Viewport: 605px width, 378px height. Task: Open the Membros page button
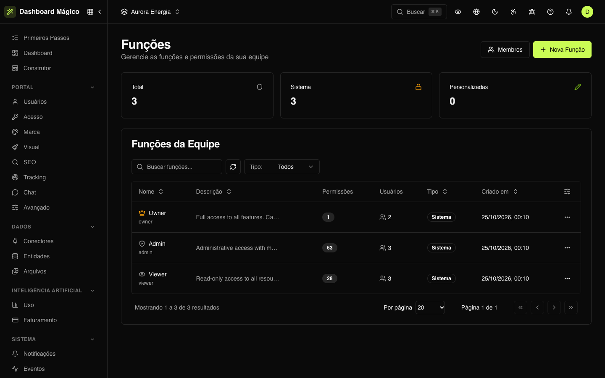click(x=505, y=50)
